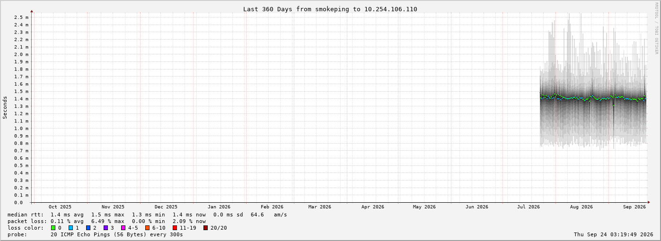
Task: Click the blue loss color 2 swatch
Action: tap(88, 228)
